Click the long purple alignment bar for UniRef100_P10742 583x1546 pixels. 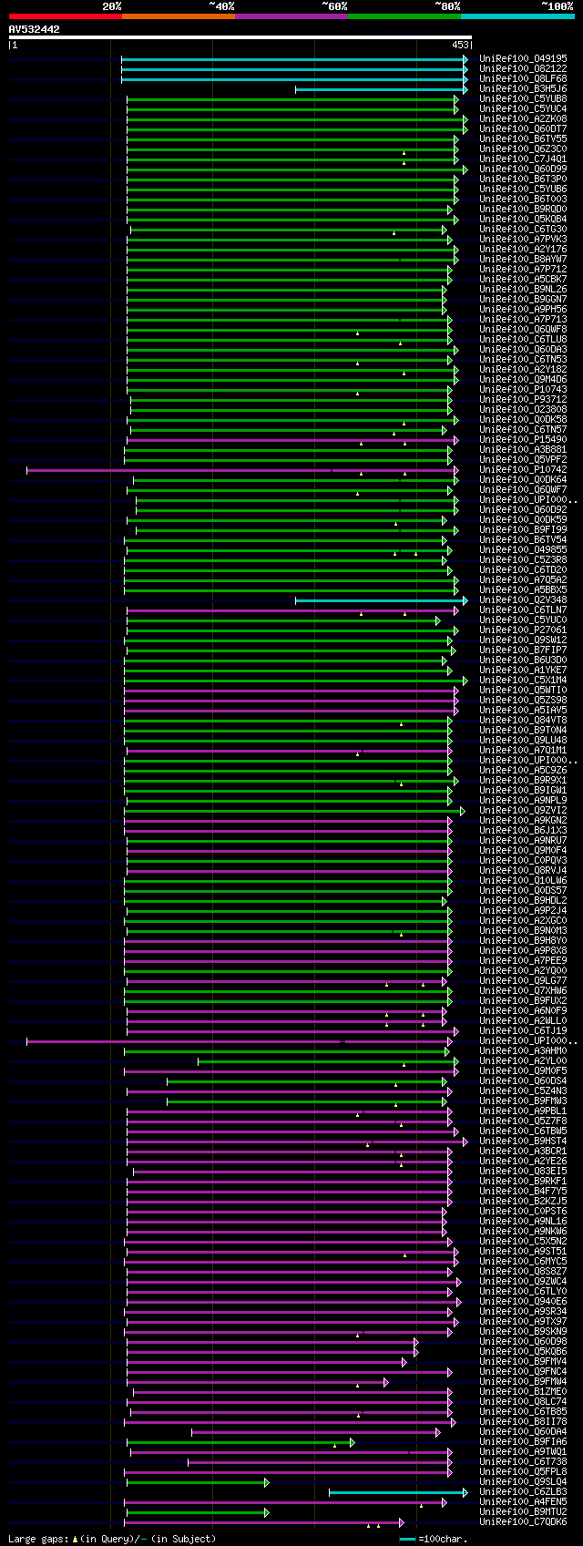(241, 470)
